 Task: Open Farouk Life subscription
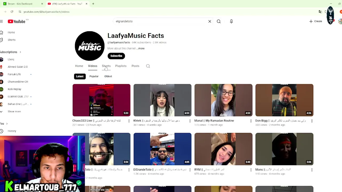[x=14, y=74]
